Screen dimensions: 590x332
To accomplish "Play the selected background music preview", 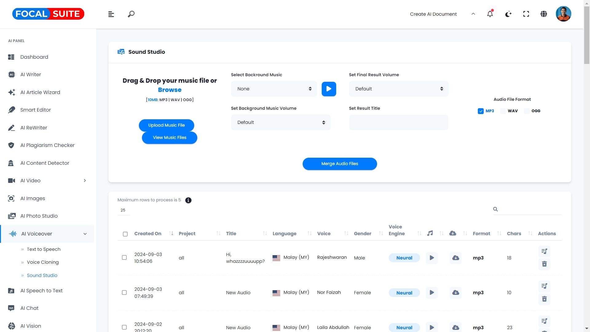I will pos(328,89).
